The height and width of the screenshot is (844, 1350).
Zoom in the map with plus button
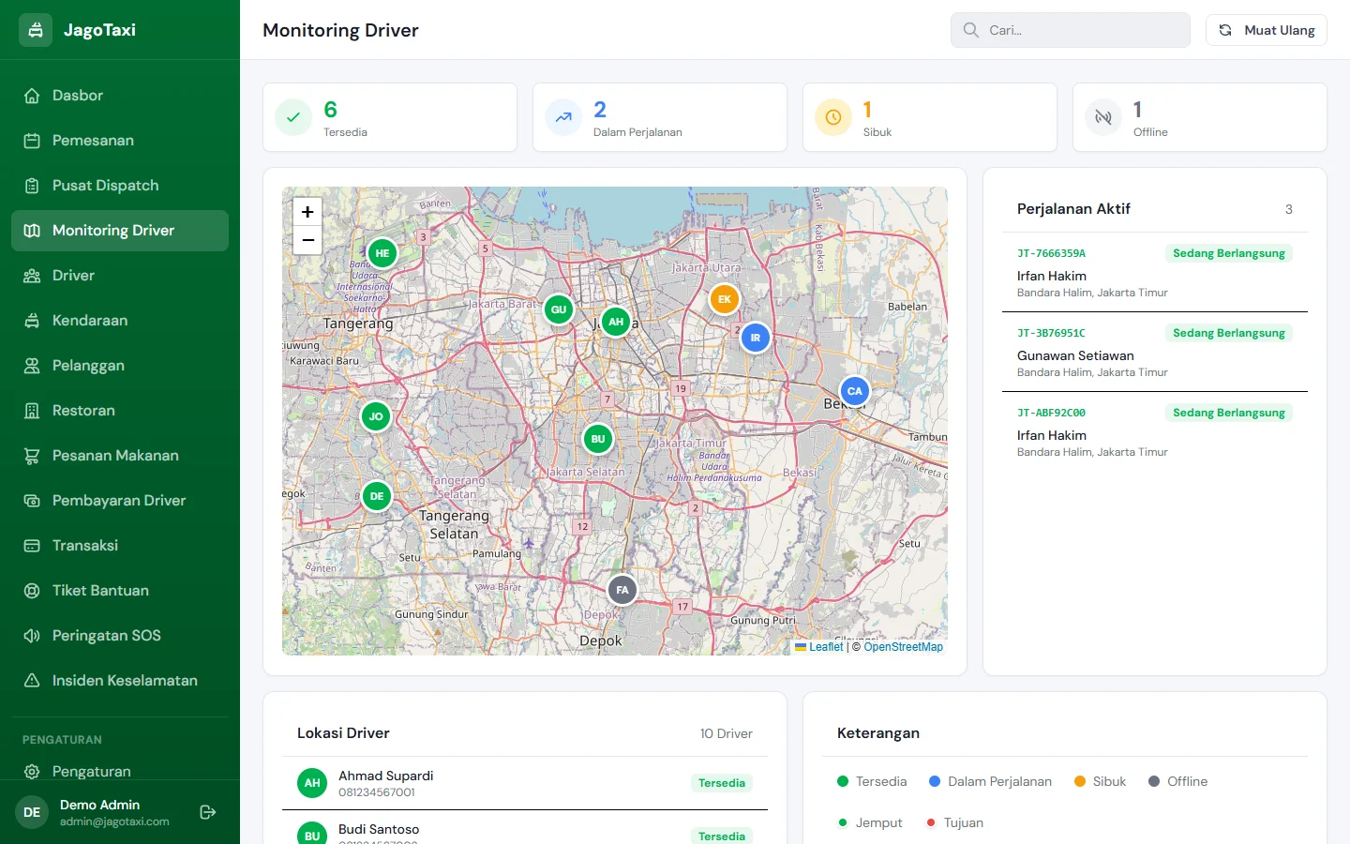pos(307,212)
